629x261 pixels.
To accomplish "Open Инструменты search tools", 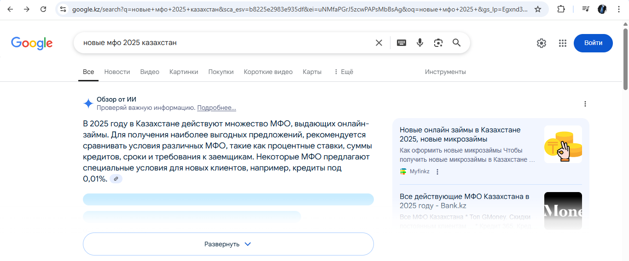I will click(x=445, y=72).
